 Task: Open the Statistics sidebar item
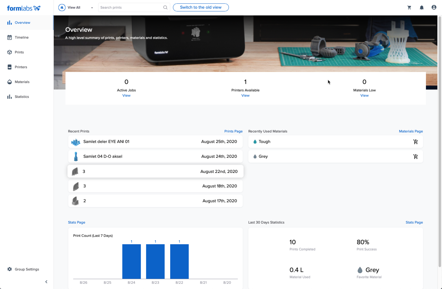(x=22, y=97)
